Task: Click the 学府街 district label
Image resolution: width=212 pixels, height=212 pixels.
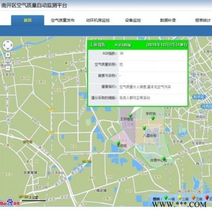Action: [151, 114]
